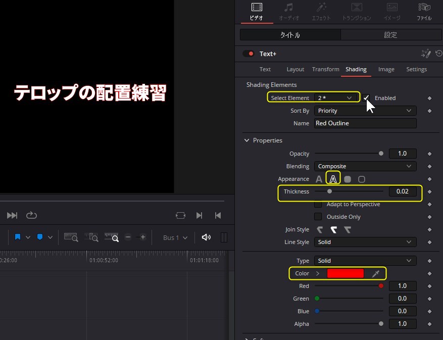Disable the Enabled checkbox for the shading element
This screenshot has width=443, height=340.
[x=366, y=98]
